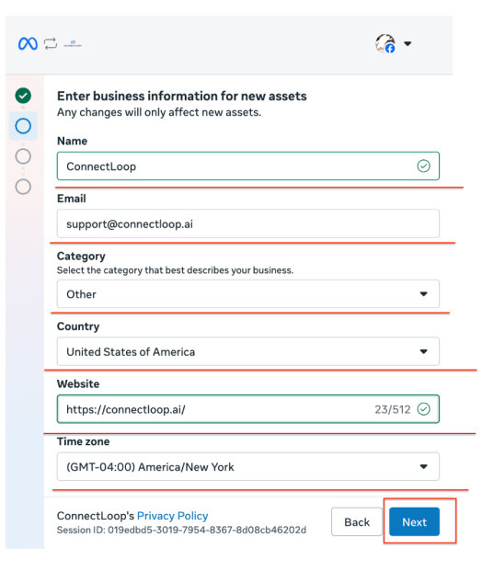Click the Email field label
The width and height of the screenshot is (482, 571).
[72, 199]
